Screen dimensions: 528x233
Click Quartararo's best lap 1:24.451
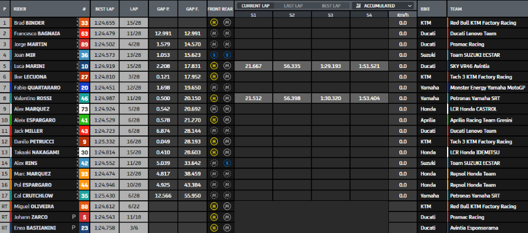pyautogui.click(x=104, y=88)
